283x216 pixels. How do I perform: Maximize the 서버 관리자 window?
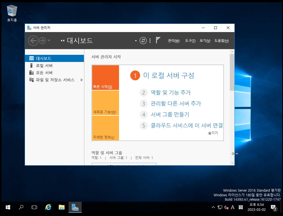pos(216,28)
